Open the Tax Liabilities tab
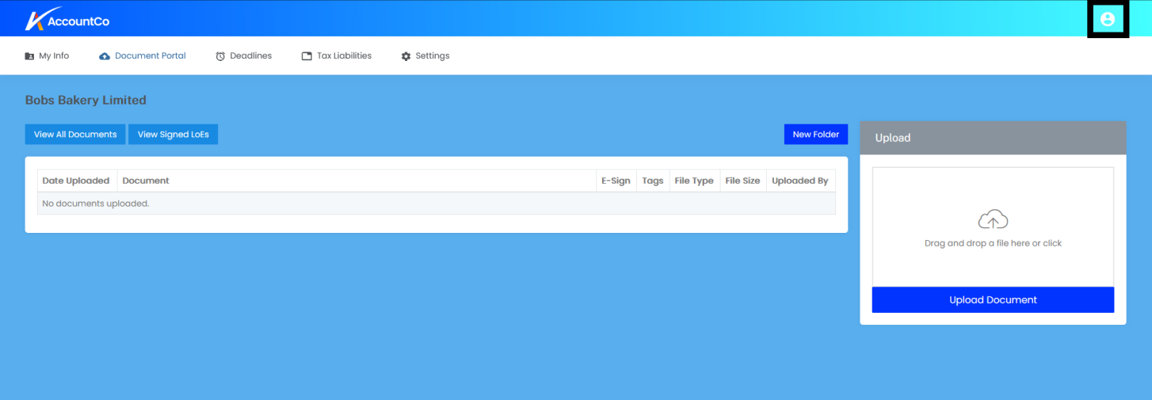The image size is (1152, 400). (x=337, y=56)
